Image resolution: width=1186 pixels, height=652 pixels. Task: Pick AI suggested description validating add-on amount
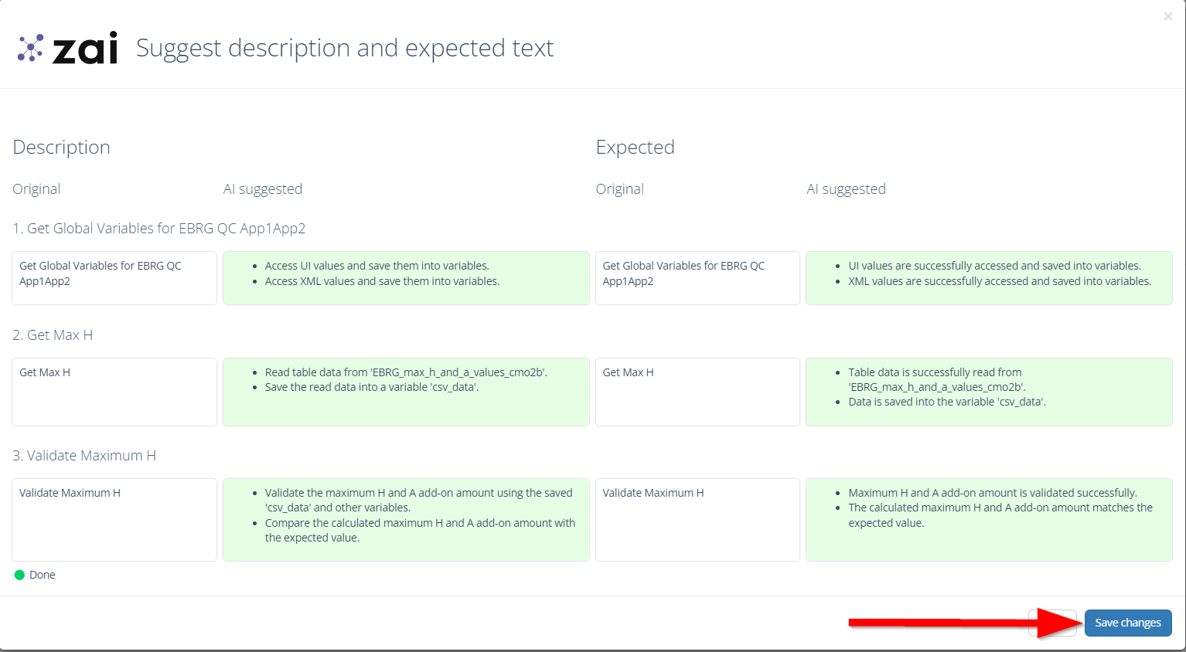click(406, 520)
